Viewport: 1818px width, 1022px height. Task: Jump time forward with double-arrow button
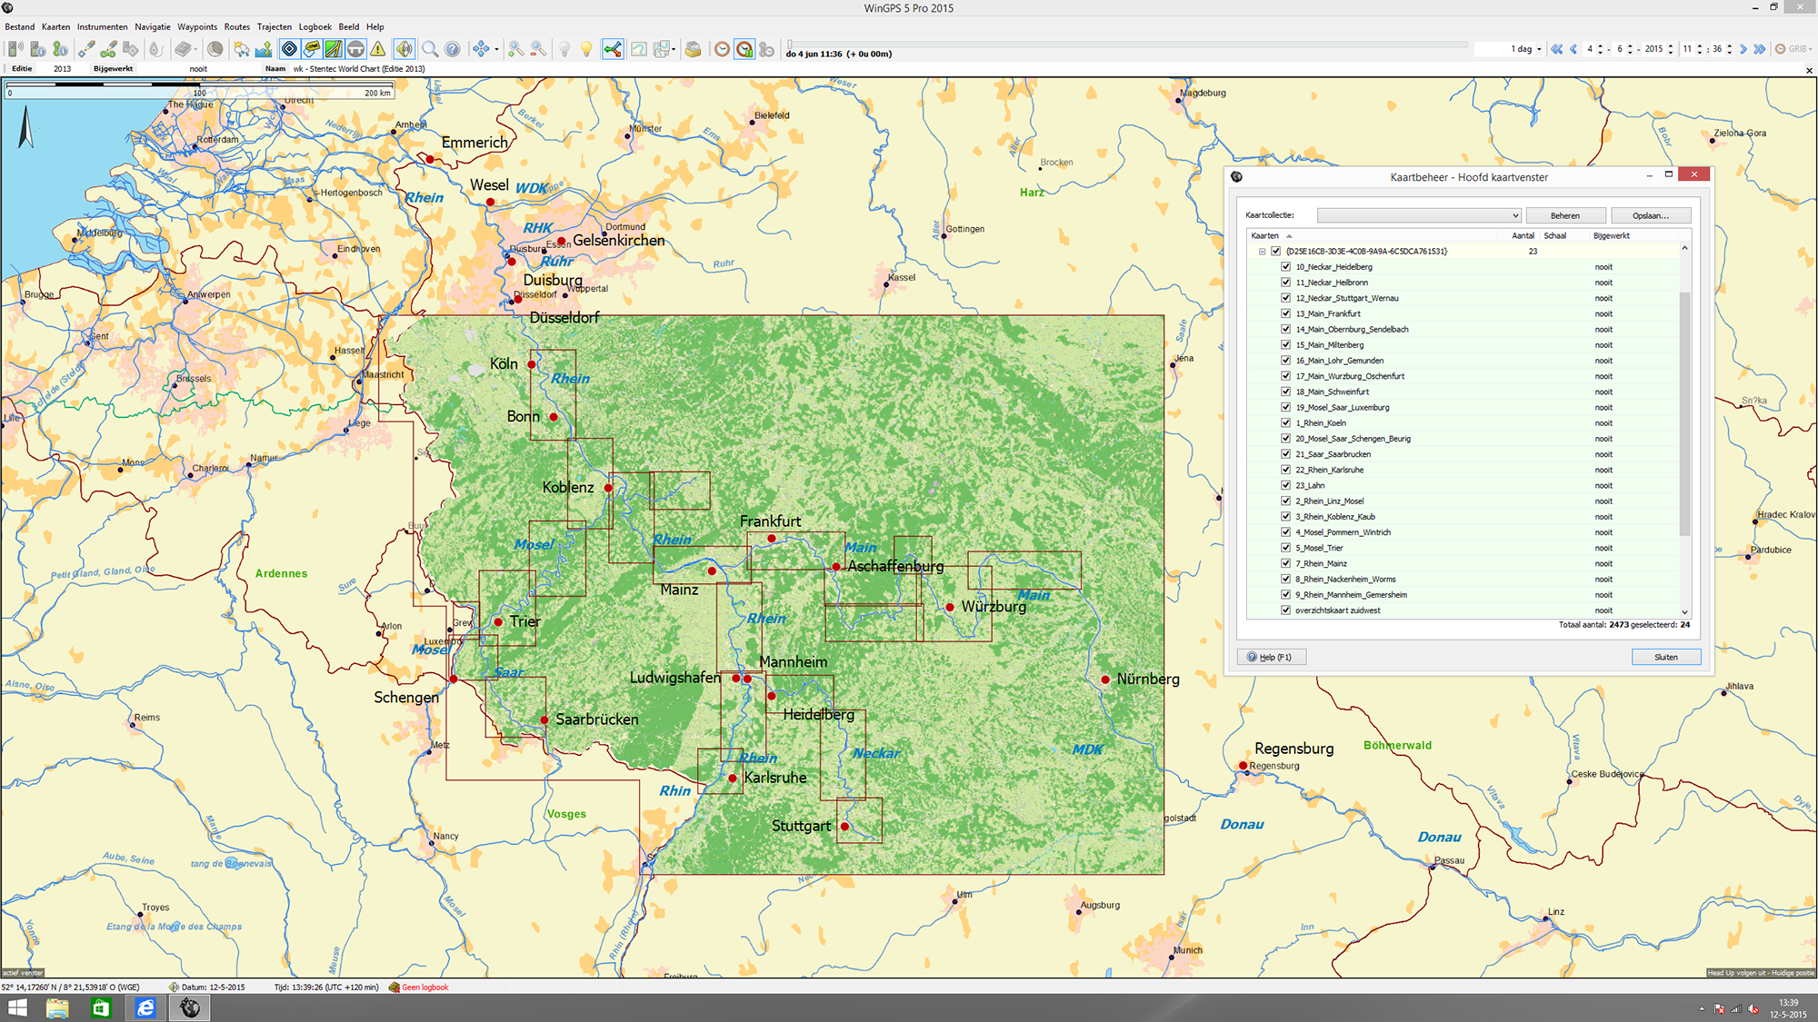point(1760,49)
